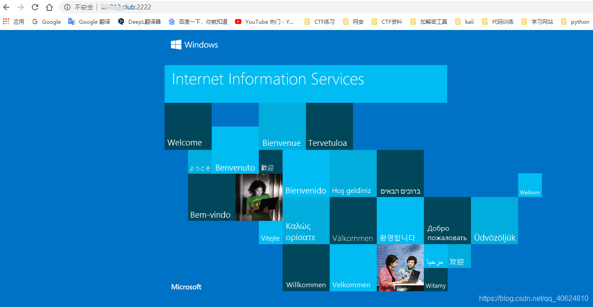The height and width of the screenshot is (307, 593).
Task: Expand the 学习网站 bookmark folder
Action: (537, 22)
